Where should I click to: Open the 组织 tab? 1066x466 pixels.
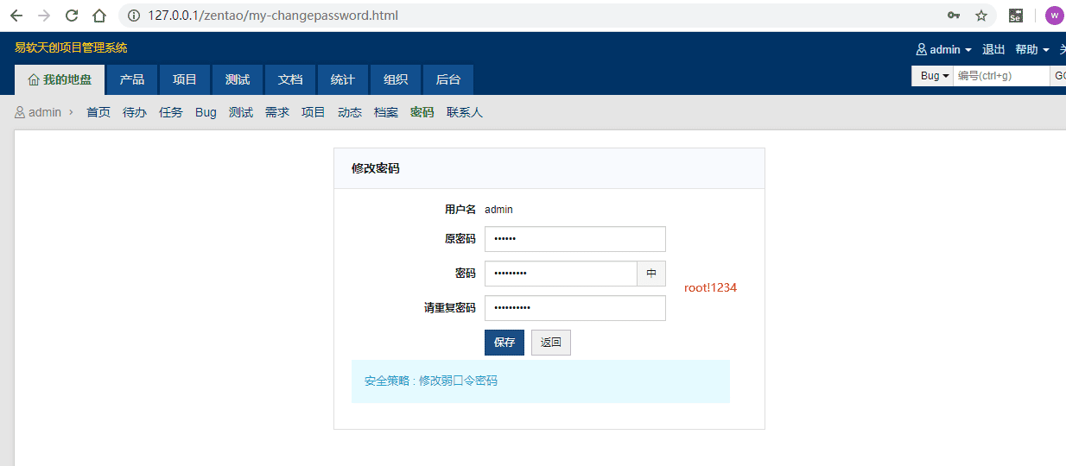396,79
